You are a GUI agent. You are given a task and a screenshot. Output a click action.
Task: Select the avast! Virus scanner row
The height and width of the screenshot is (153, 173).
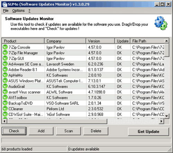point(83,92)
